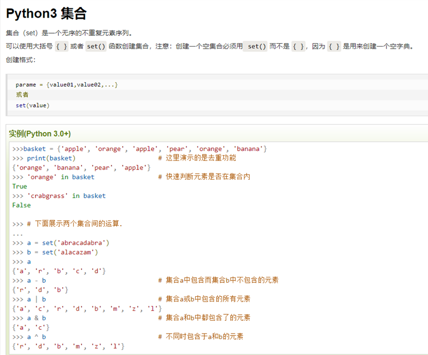Click the False output text
Viewport: 428px width, 355px height.
pos(21,205)
